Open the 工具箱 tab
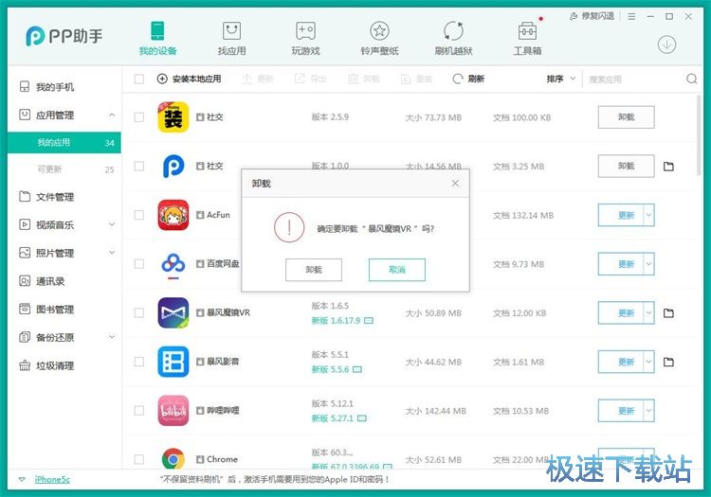Viewport: 711px width, 497px height. tap(527, 39)
